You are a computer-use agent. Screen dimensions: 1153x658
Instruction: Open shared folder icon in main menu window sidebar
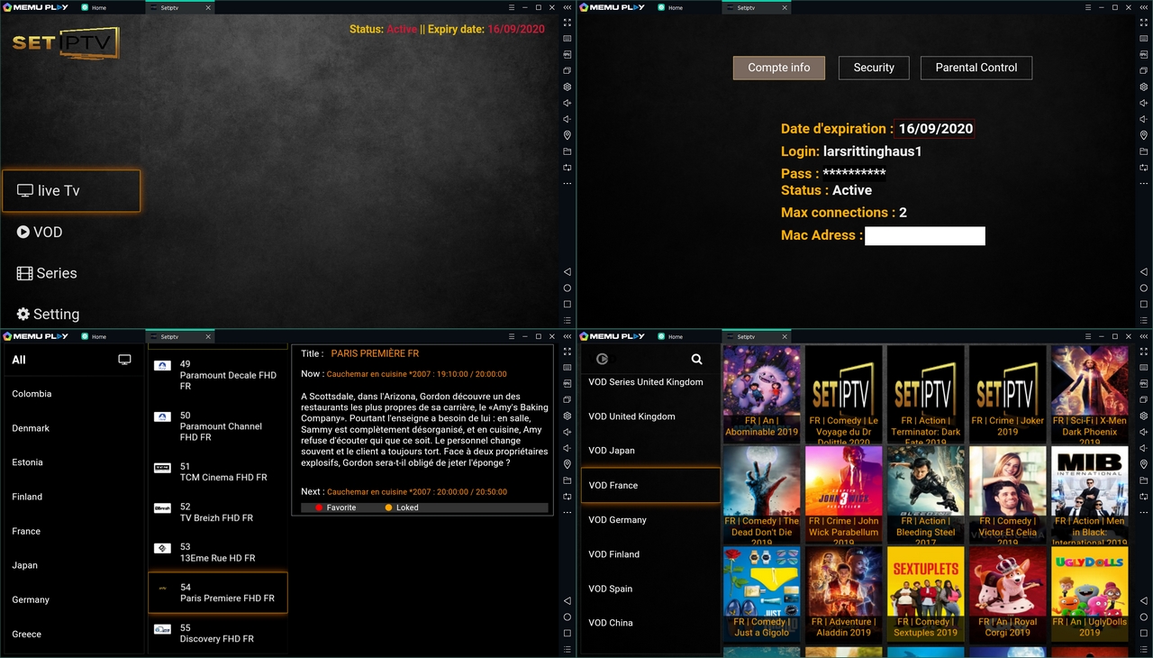click(567, 151)
